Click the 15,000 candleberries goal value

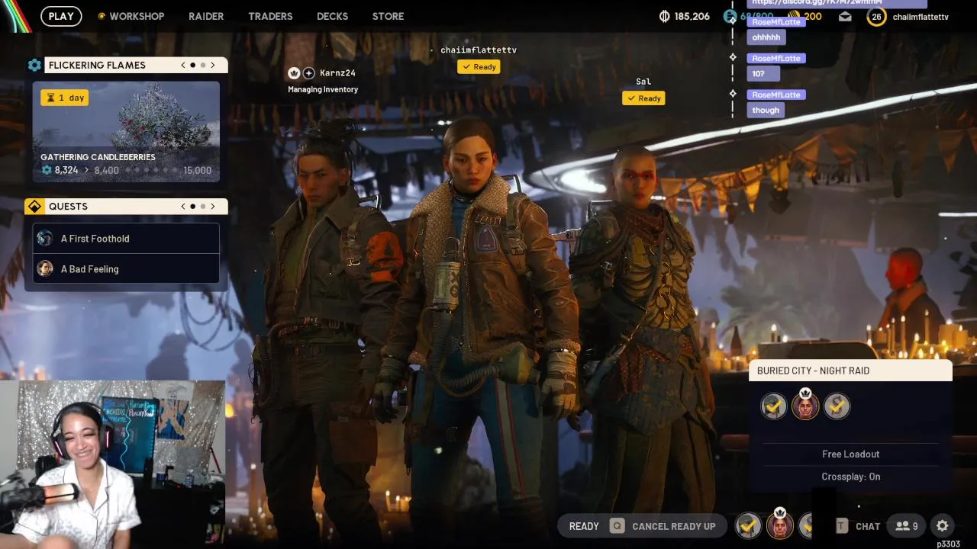point(197,170)
